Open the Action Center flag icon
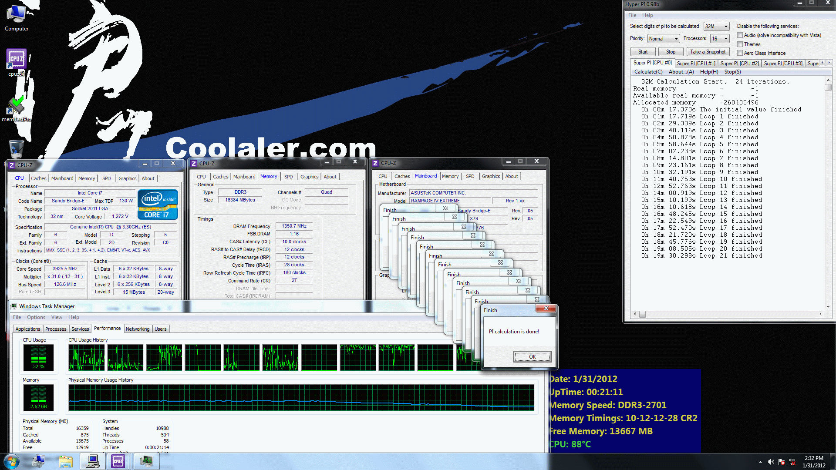836x470 pixels. [782, 462]
